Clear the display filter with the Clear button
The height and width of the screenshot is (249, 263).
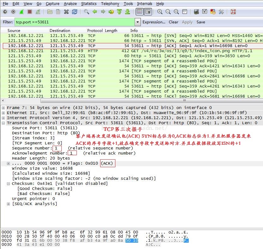click(x=174, y=22)
